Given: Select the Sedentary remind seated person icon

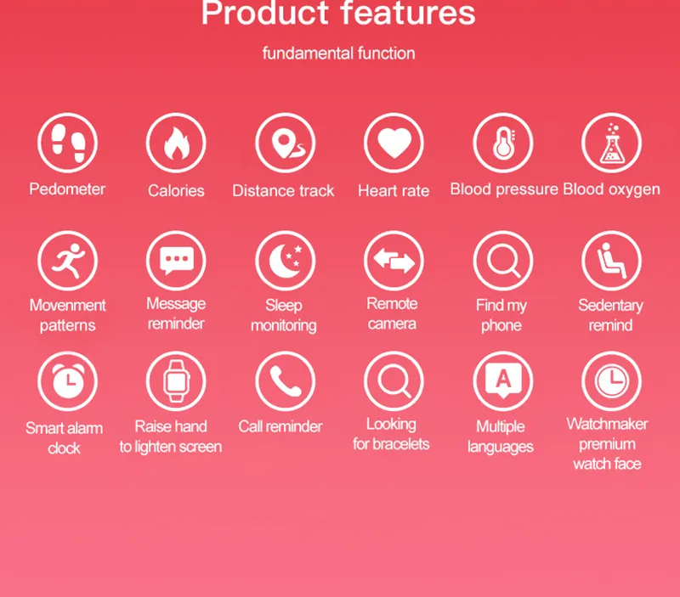Looking at the screenshot, I should [611, 261].
